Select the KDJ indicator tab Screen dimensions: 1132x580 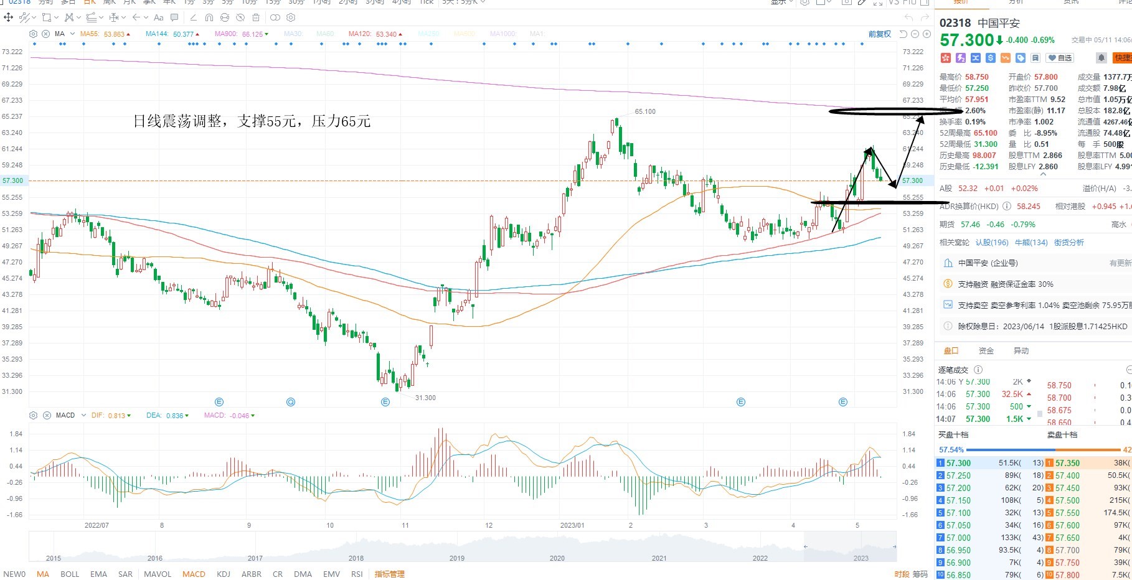pos(223,574)
